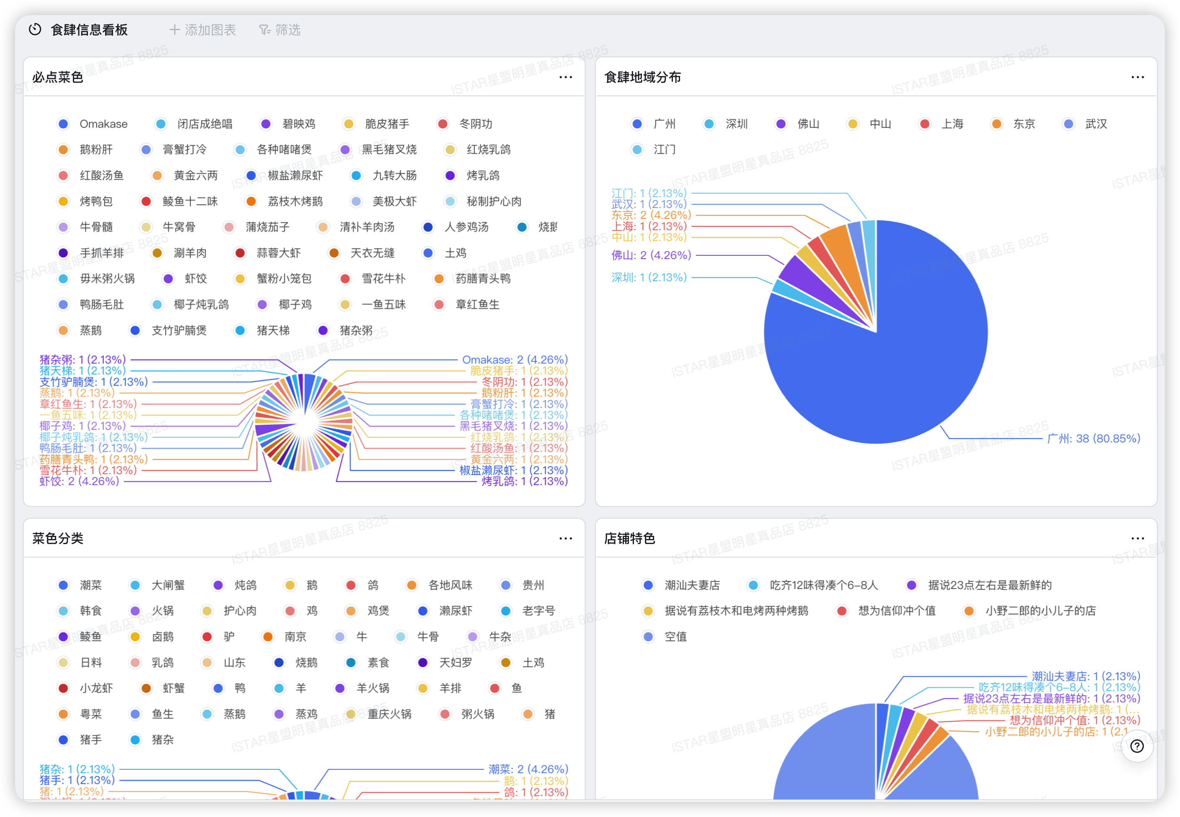1180x817 pixels.
Task: Click the 广州: 38 (80.85%) data label
Action: coord(1093,439)
